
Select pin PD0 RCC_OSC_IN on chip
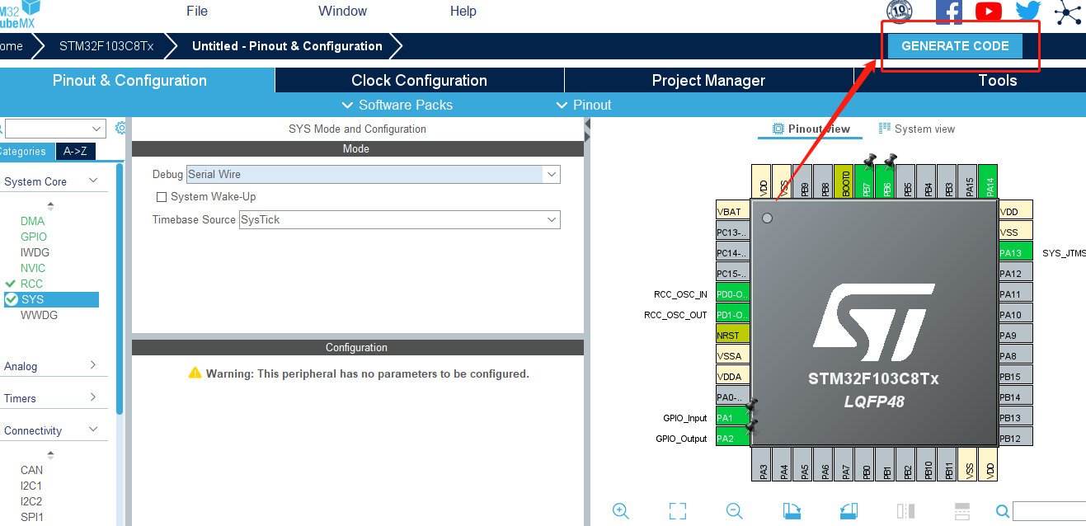[x=732, y=294]
